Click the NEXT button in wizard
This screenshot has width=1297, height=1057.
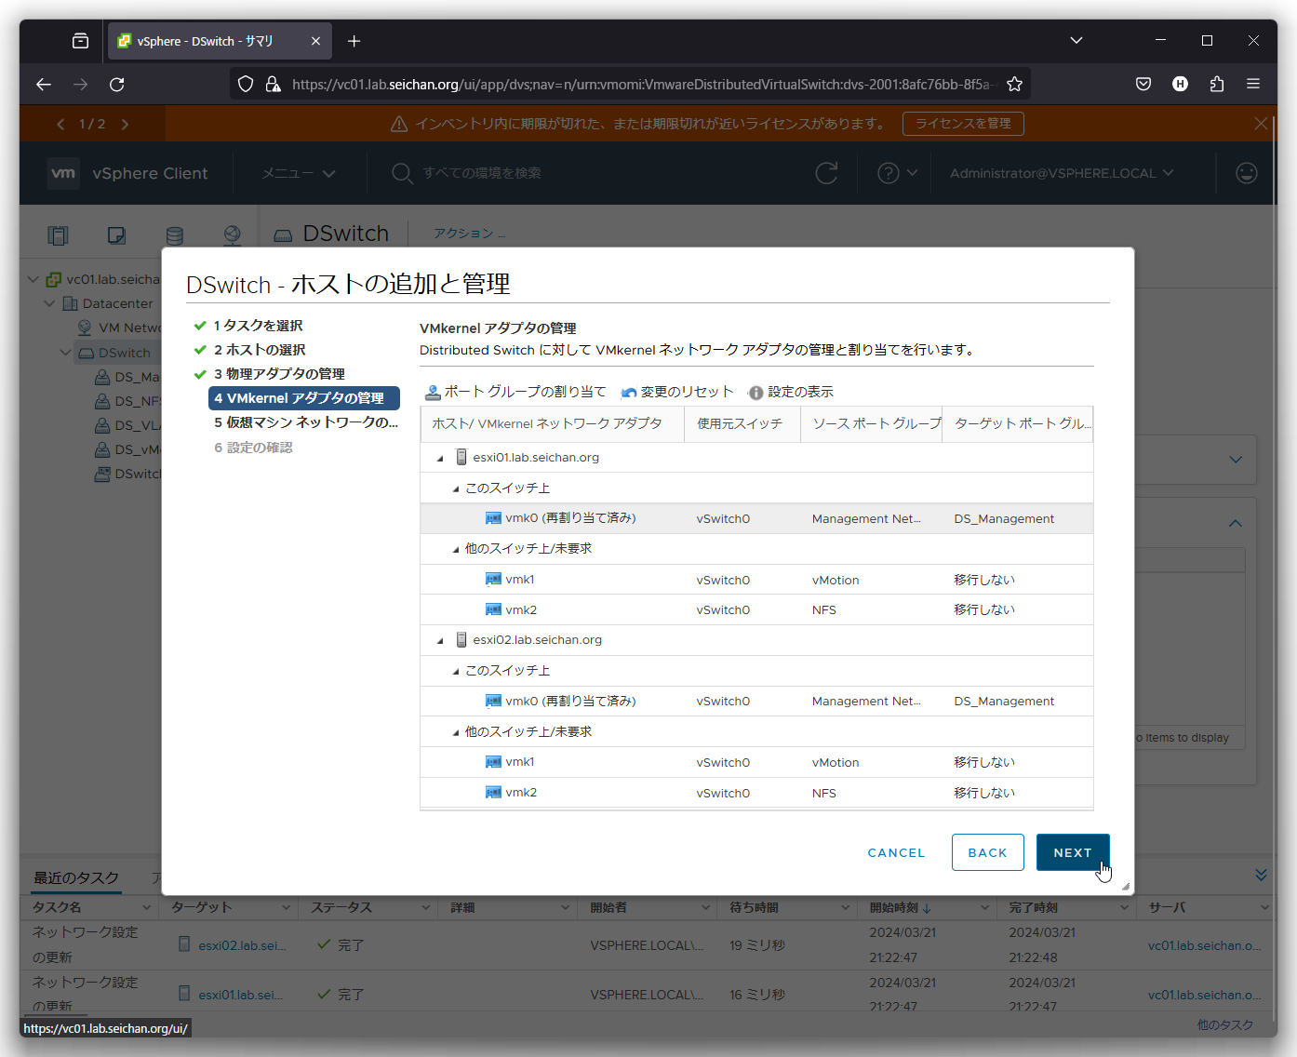[1073, 852]
